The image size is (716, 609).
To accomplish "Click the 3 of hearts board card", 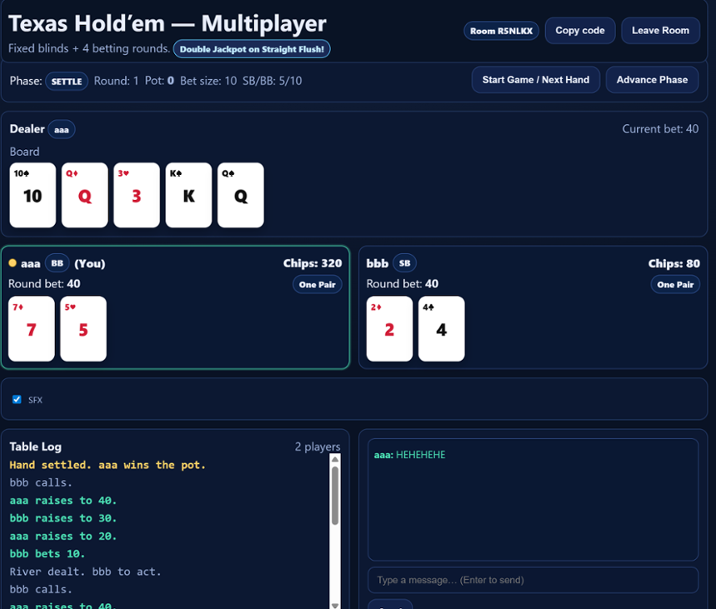I will tap(136, 195).
